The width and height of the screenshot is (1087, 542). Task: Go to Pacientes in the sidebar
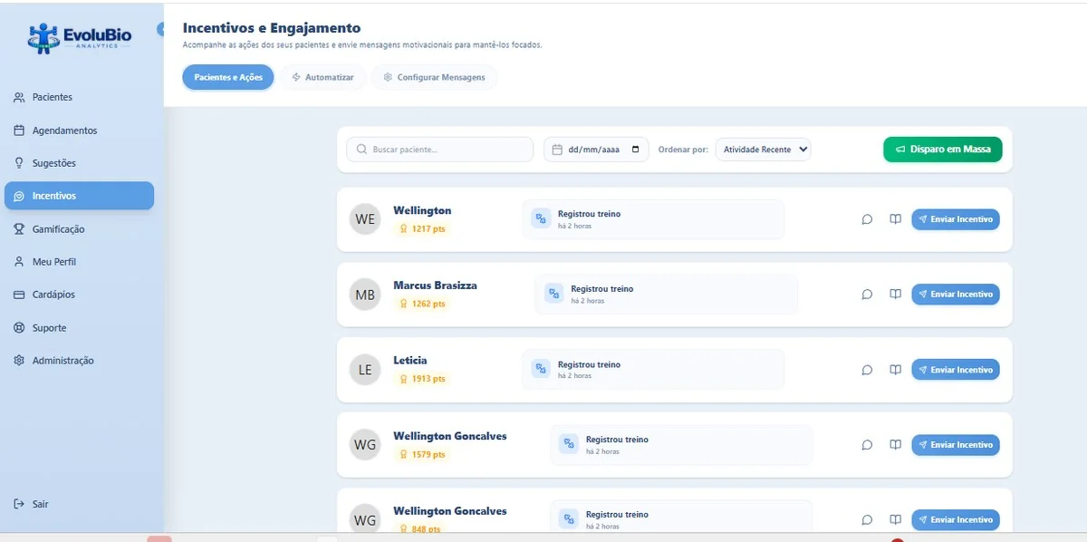(x=79, y=97)
